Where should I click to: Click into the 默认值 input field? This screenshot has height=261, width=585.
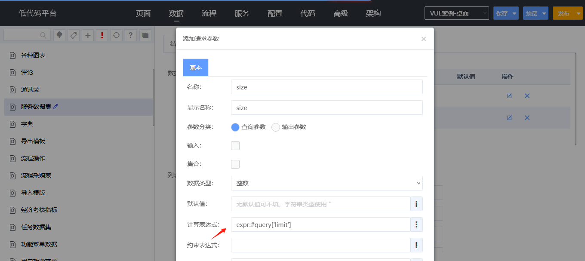(320, 204)
